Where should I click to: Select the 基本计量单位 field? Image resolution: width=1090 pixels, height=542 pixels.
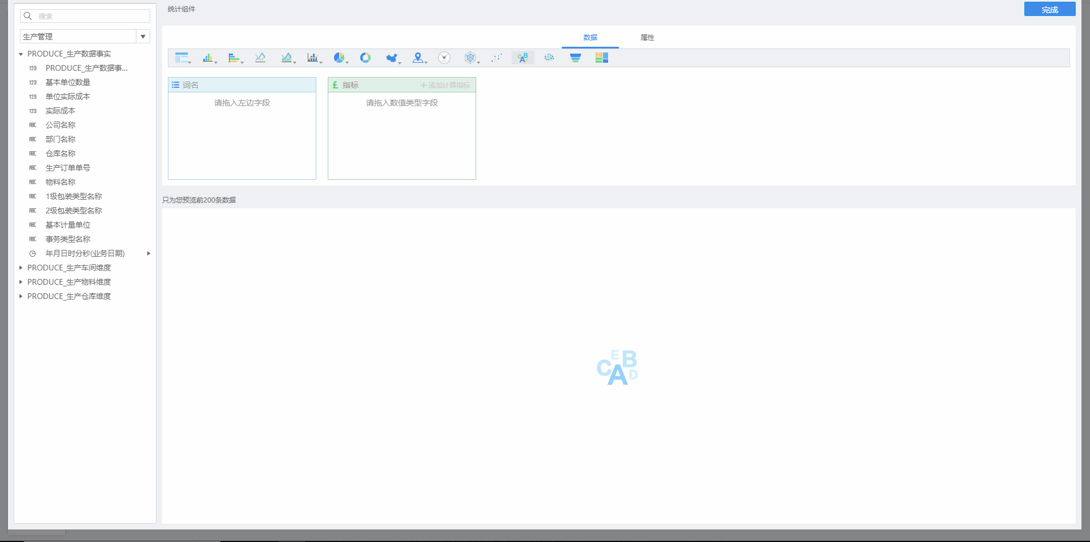(x=68, y=225)
